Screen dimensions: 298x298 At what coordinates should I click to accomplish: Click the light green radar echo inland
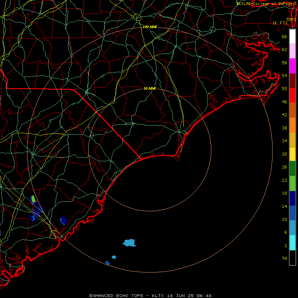[33, 199]
